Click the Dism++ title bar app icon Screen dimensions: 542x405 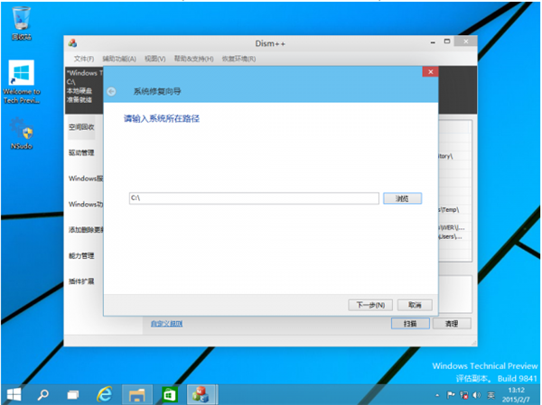(72, 43)
